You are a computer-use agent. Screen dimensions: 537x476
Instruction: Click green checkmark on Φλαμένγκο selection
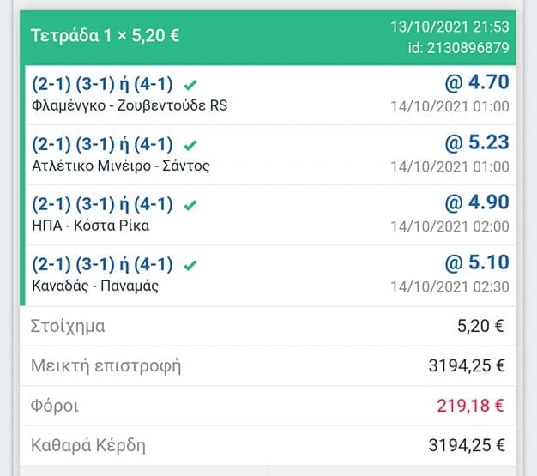[190, 85]
